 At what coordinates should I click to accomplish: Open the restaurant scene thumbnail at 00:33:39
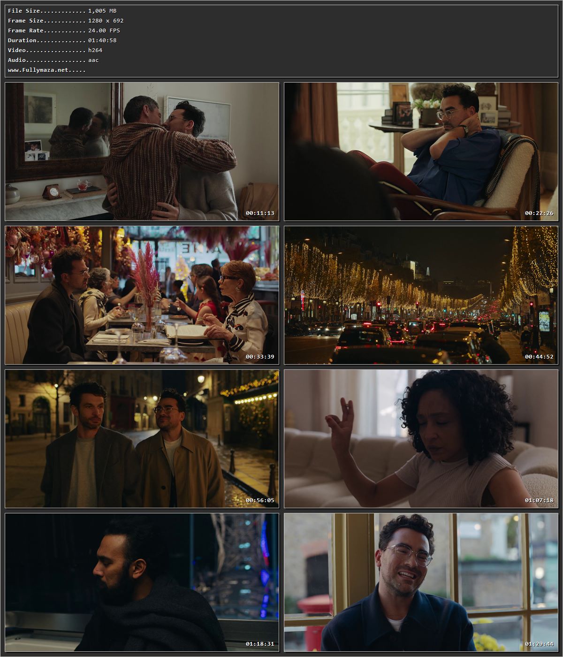142,295
